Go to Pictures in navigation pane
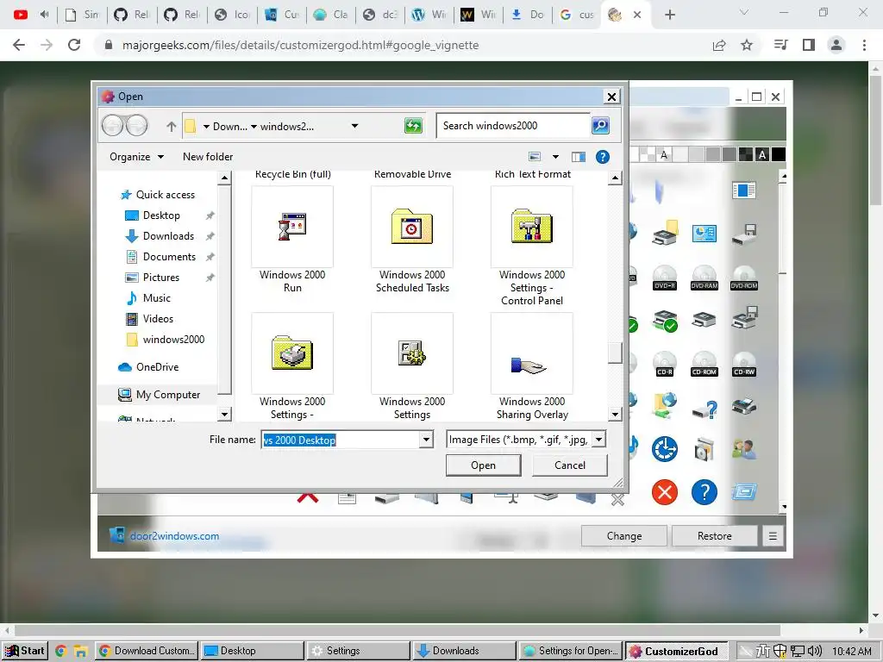 tap(153, 277)
